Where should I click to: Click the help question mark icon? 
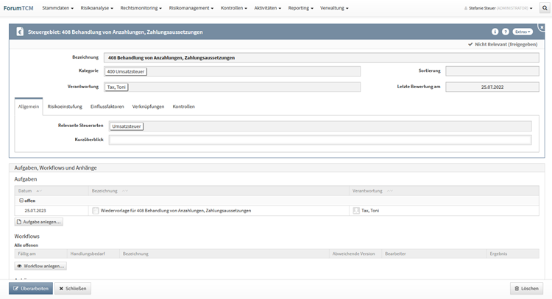point(506,32)
